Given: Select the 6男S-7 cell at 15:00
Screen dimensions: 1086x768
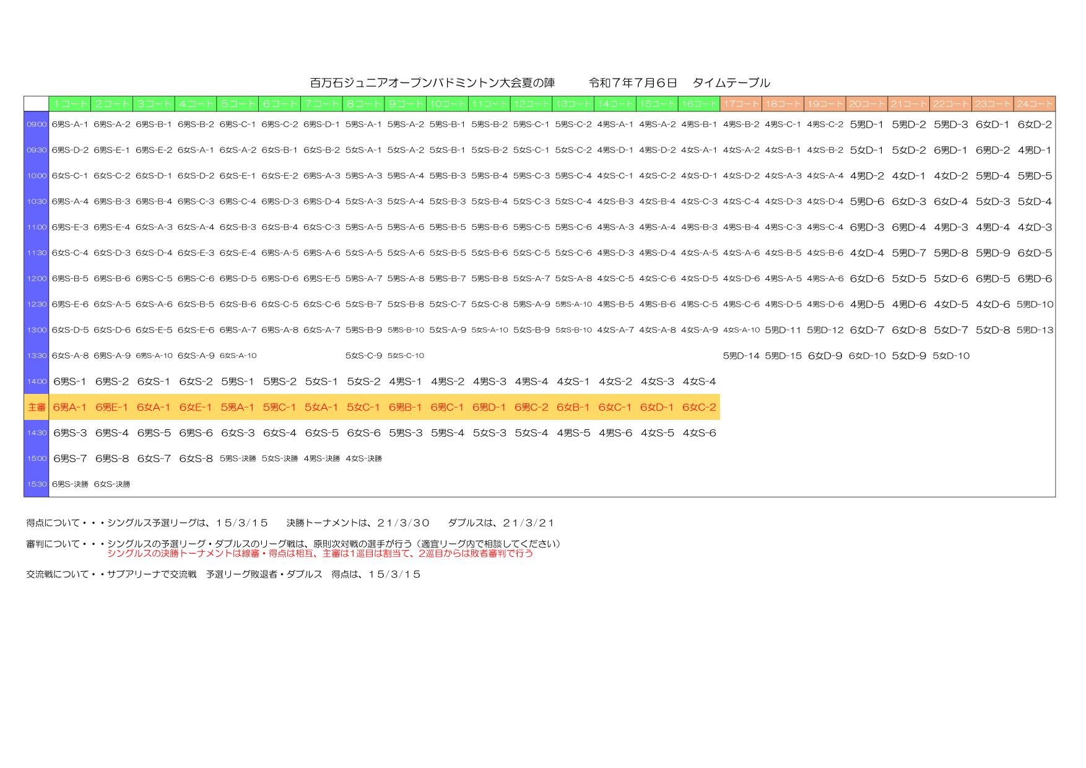Looking at the screenshot, I should pos(70,459).
